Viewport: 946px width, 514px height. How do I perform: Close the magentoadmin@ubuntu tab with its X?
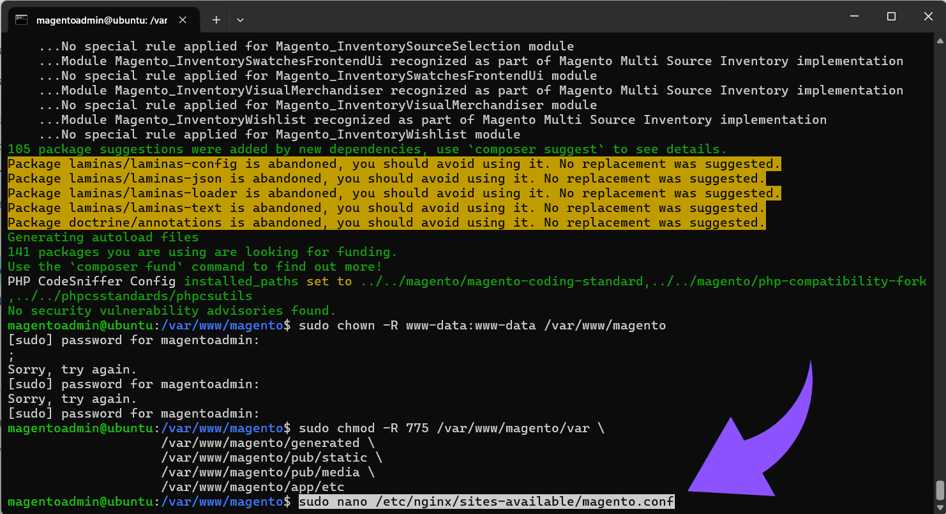(183, 20)
